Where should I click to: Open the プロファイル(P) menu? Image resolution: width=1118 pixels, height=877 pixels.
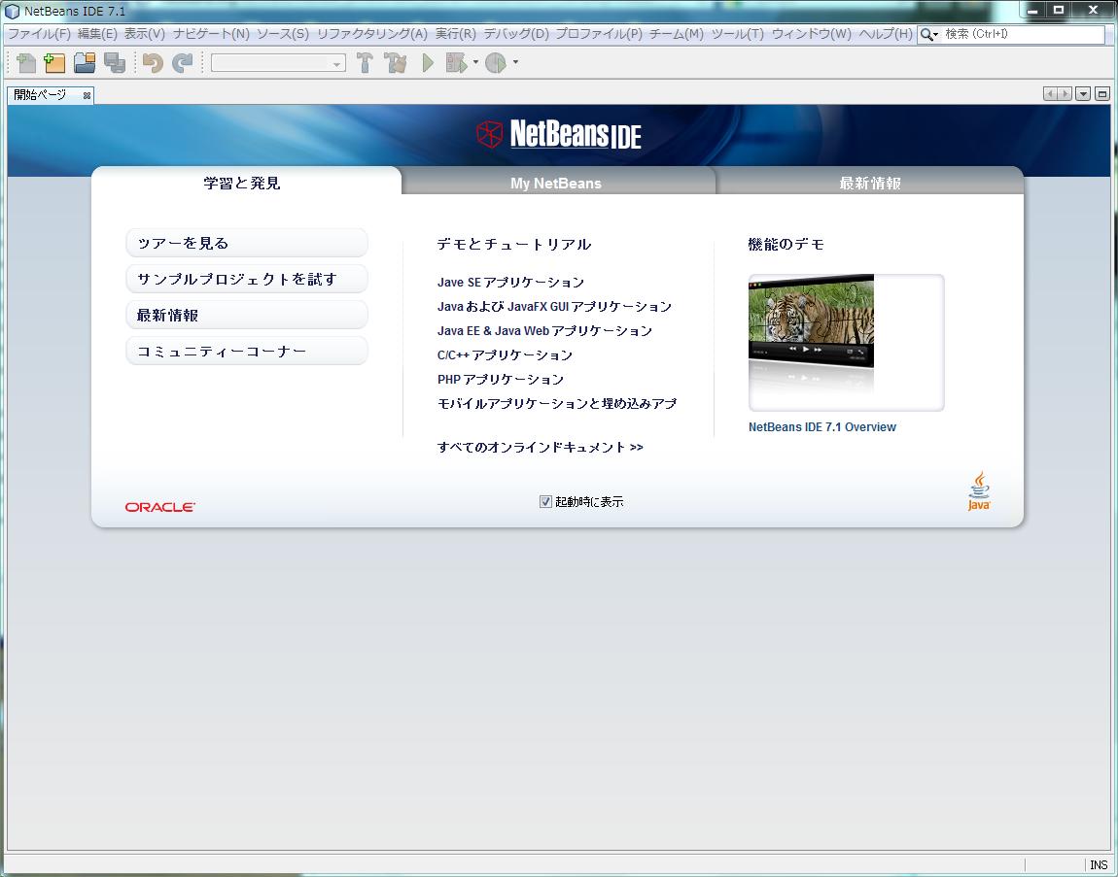point(599,33)
